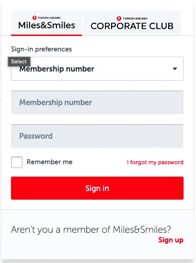Switch to the Corporate Club tab
Viewport: 196px width, 263px height.
(132, 23)
